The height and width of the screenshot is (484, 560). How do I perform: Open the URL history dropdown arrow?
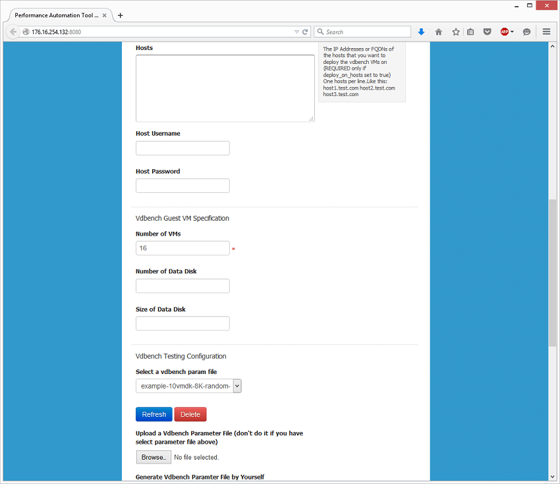click(x=296, y=32)
